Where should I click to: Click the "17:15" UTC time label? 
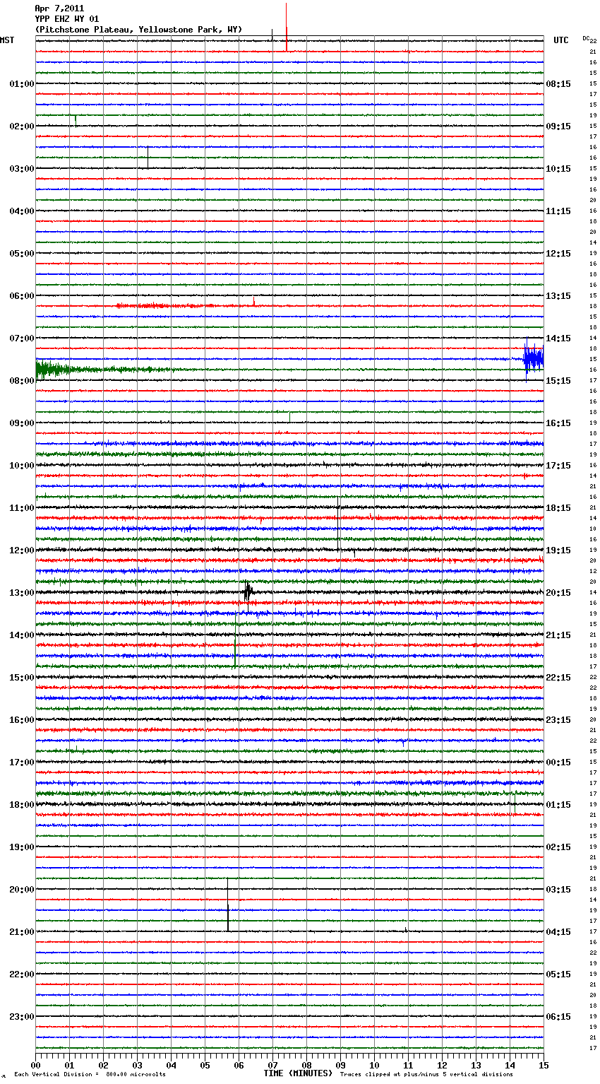[558, 466]
